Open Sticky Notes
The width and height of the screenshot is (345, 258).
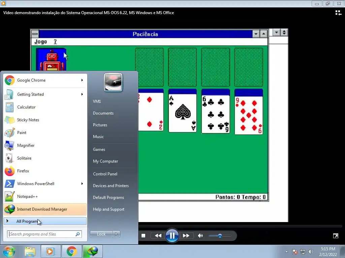tap(45, 120)
